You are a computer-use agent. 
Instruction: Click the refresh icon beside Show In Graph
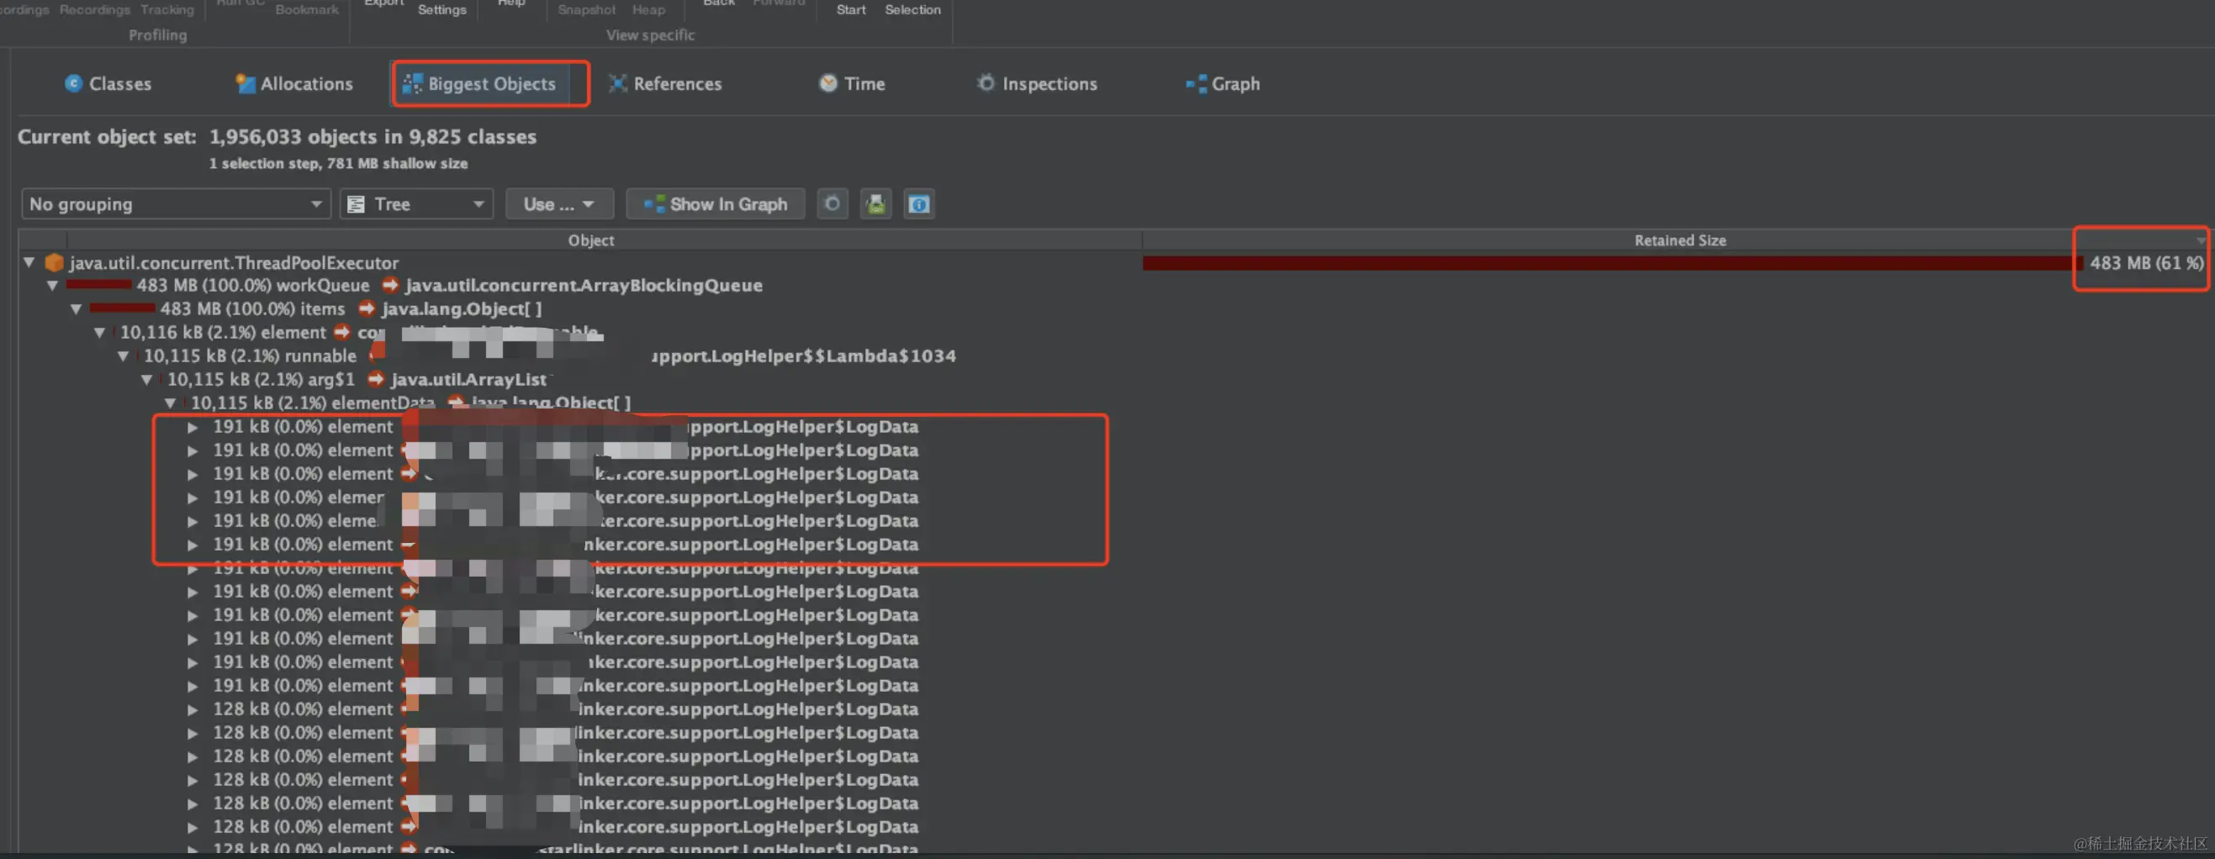(832, 203)
